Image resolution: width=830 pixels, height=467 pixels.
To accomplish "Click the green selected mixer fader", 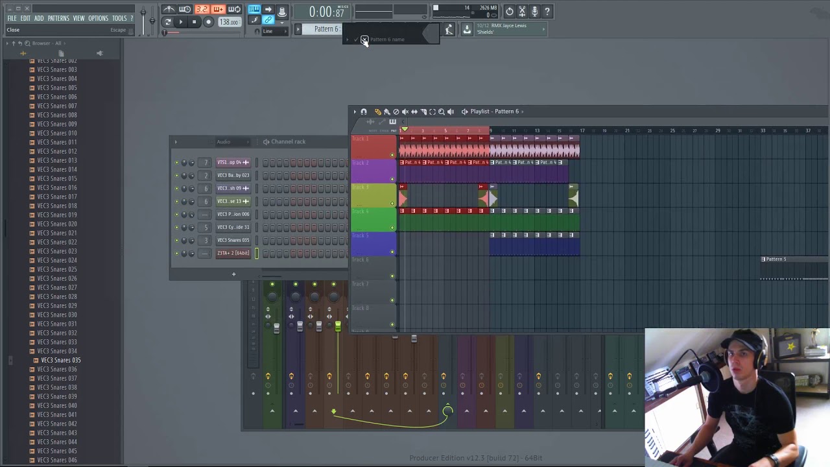I will pyautogui.click(x=338, y=326).
